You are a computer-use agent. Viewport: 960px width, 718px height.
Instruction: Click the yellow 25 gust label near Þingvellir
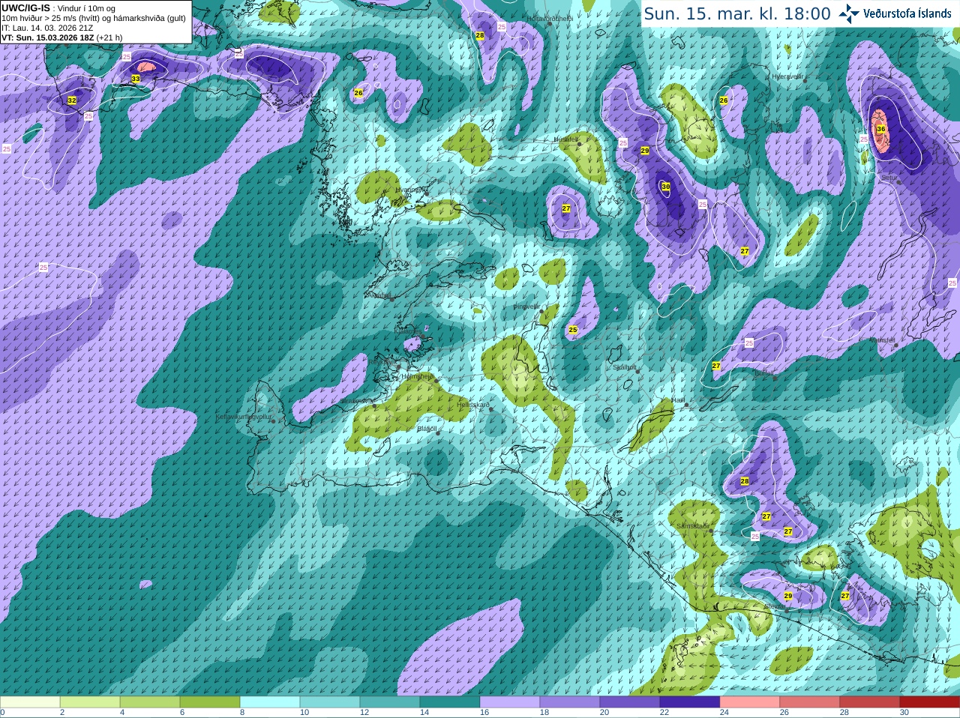(573, 330)
